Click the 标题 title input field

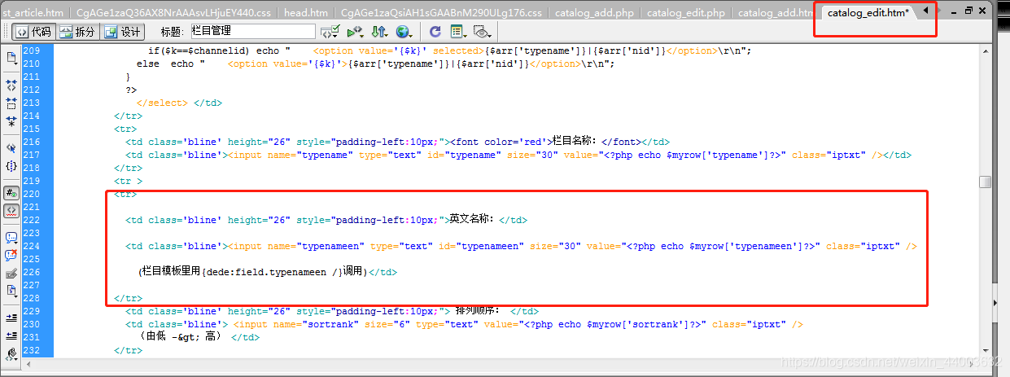252,31
